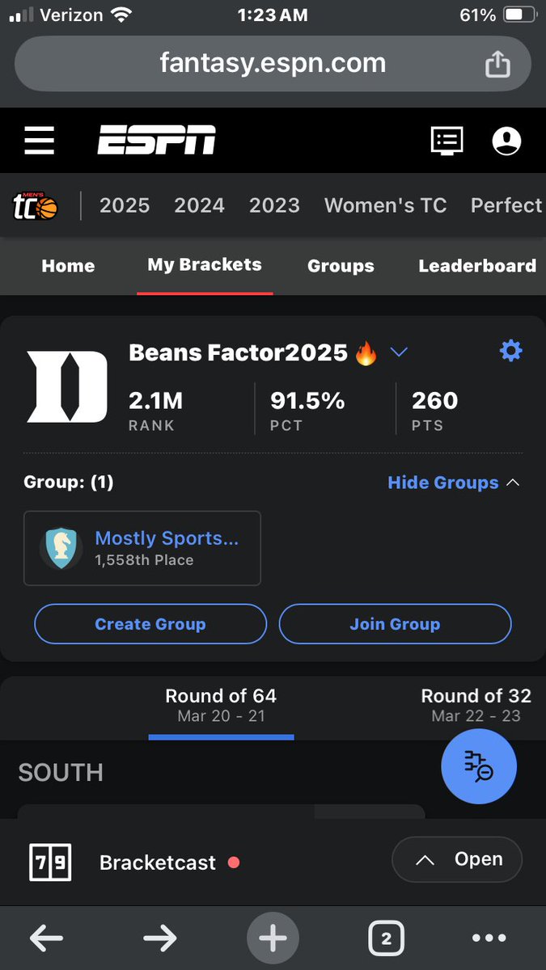The height and width of the screenshot is (970, 546).
Task: Switch to the Groups tab
Action: click(x=341, y=266)
